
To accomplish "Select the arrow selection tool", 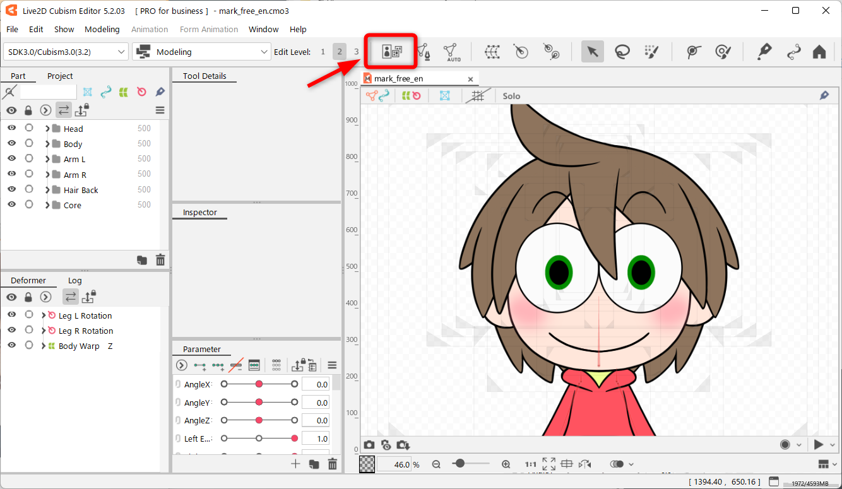I will coord(592,52).
